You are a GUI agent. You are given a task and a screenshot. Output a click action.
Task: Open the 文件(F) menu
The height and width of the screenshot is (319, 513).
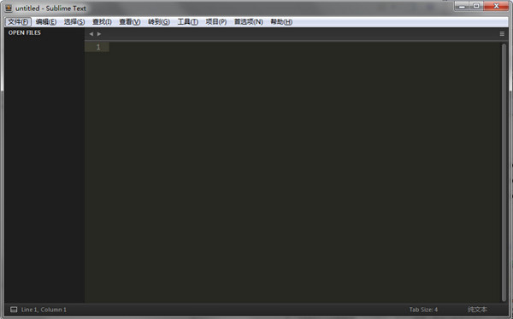18,22
